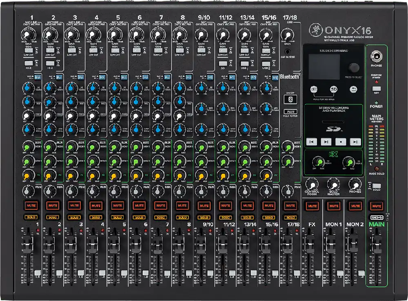Screen dimensions: 408x301
Task: Start recording with the record button
Action: [x=341, y=142]
